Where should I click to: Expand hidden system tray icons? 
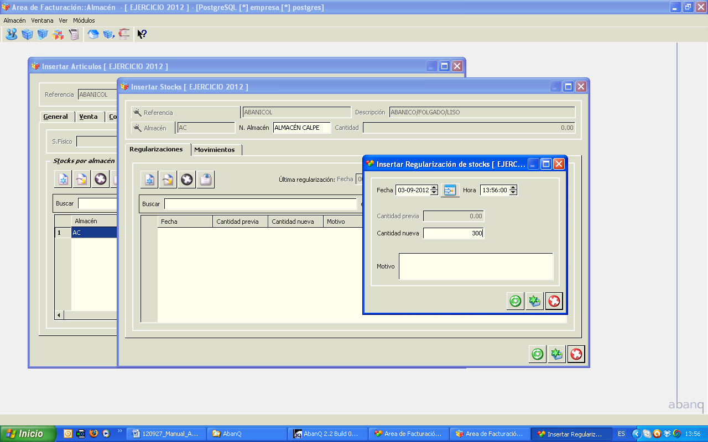636,434
